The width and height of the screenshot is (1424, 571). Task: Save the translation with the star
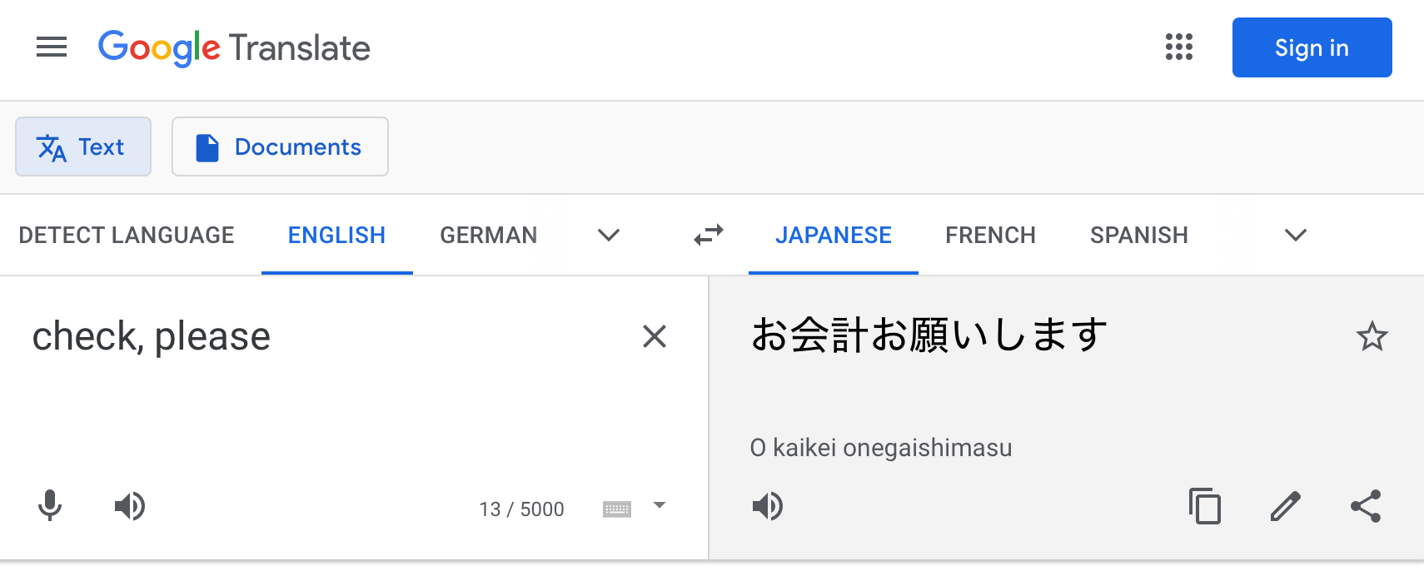point(1372,337)
